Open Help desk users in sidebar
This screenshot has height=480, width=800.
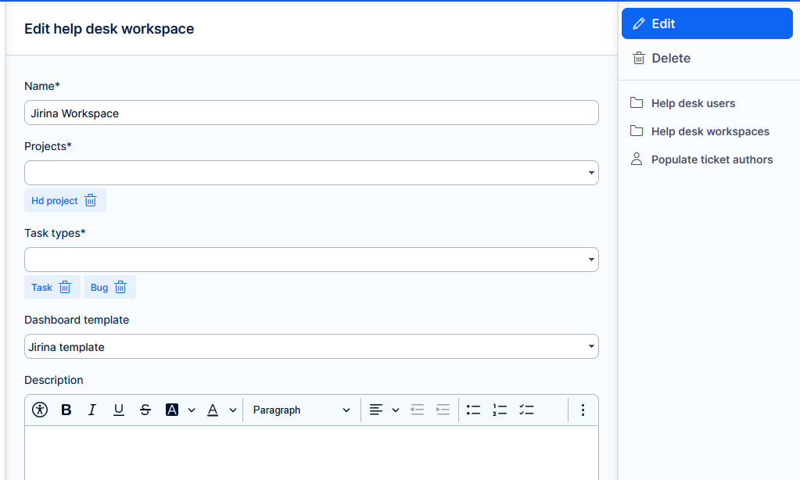(693, 103)
